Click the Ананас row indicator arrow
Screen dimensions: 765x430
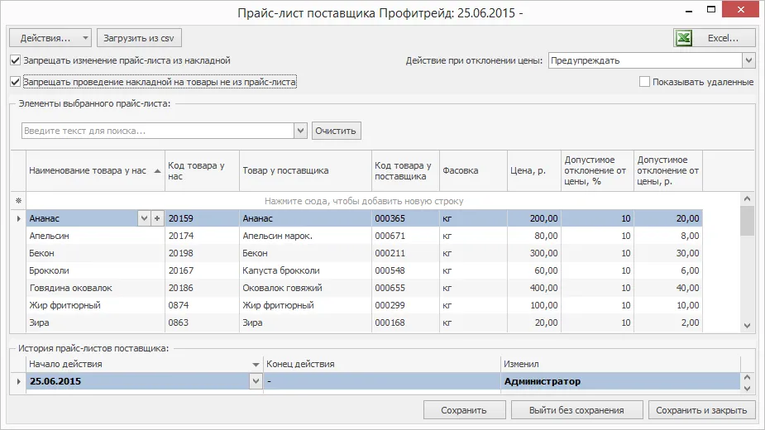tap(18, 218)
